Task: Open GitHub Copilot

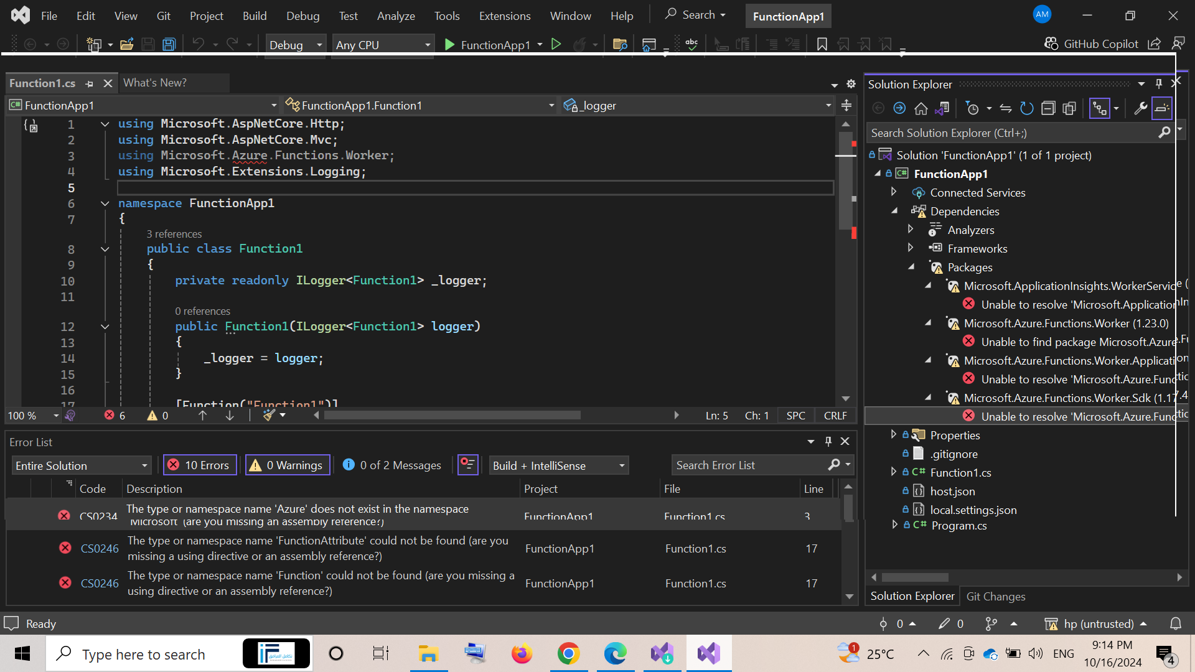Action: (x=1091, y=44)
